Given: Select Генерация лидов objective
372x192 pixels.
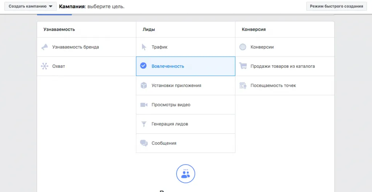Looking at the screenshot, I should [186, 124].
